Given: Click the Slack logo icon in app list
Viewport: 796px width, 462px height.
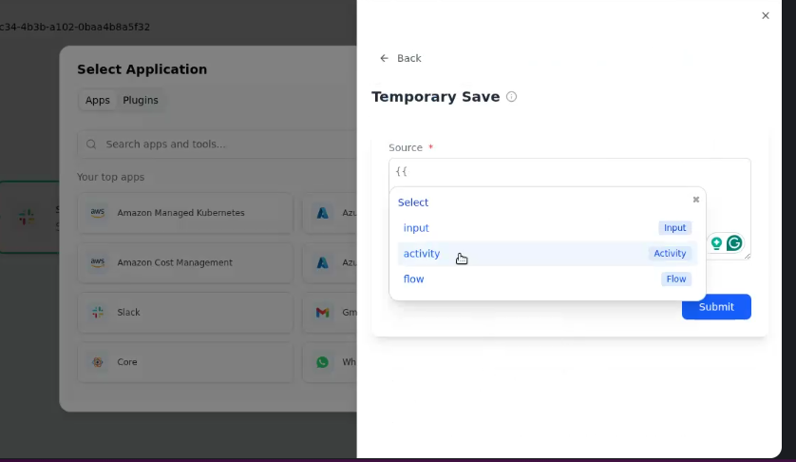Looking at the screenshot, I should coord(98,313).
